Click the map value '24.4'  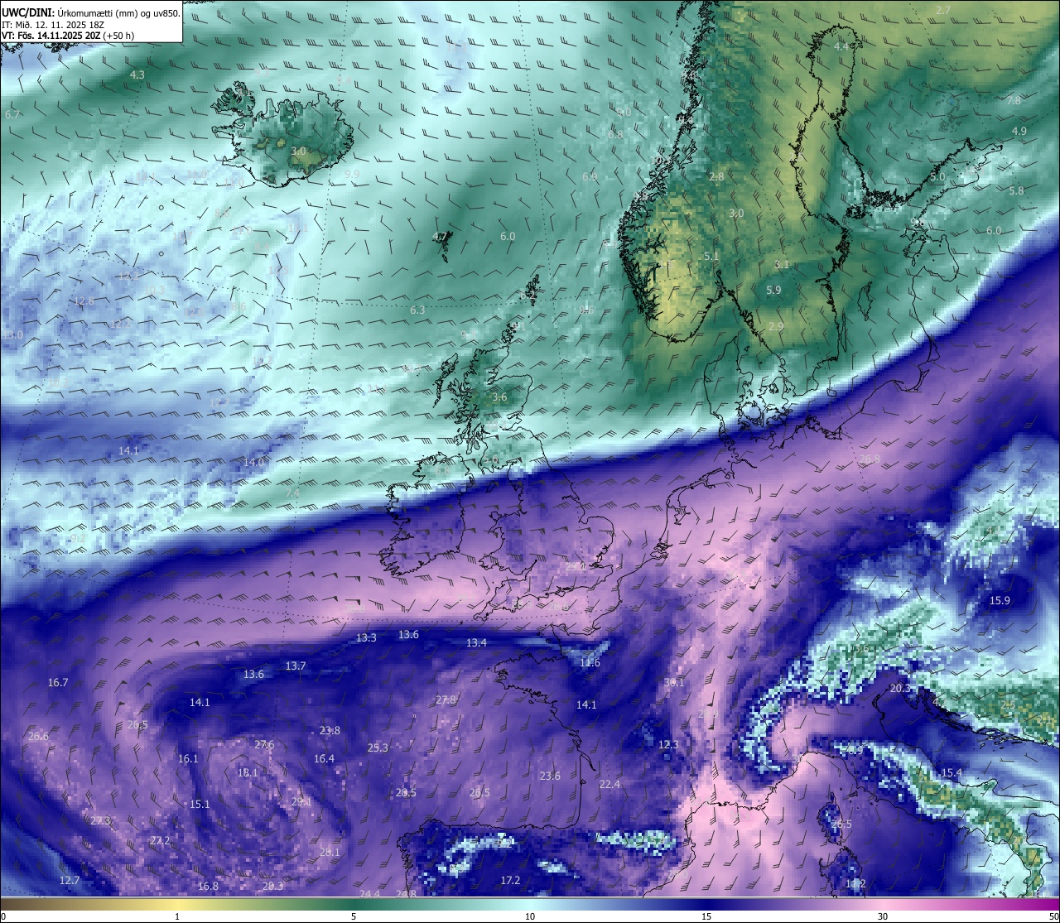click(x=369, y=894)
